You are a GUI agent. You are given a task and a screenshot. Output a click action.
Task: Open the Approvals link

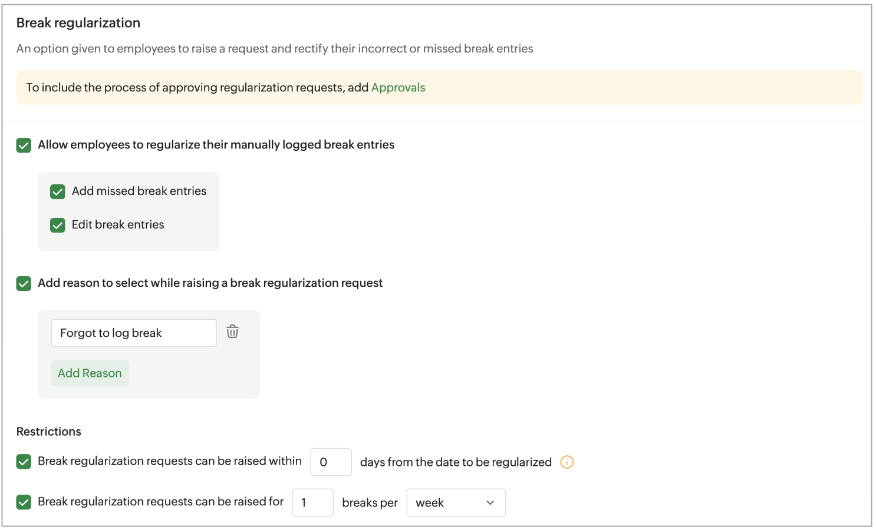398,88
